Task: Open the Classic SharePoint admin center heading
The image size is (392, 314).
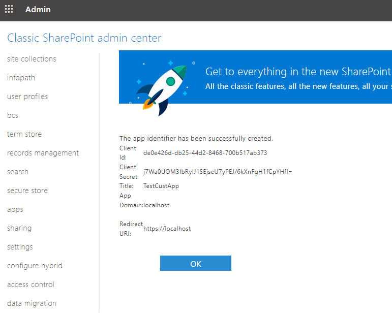Action: (84, 38)
